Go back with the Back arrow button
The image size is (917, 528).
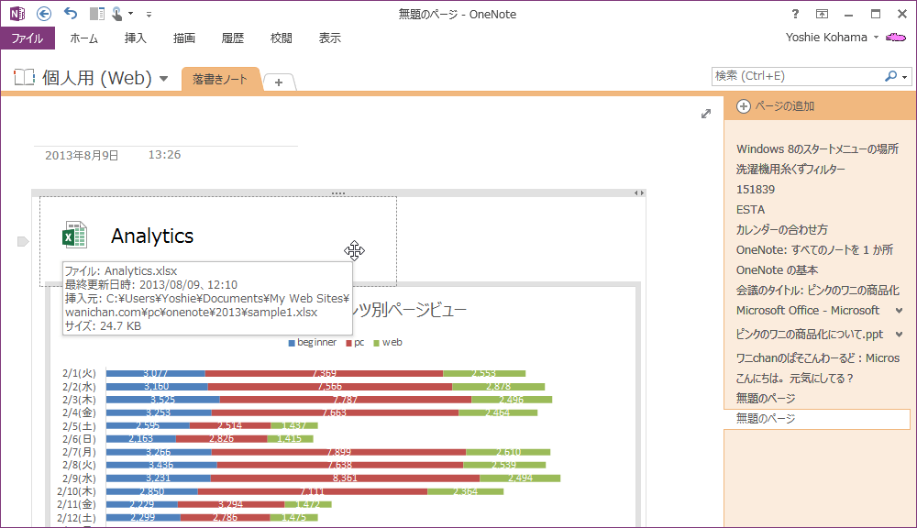tap(44, 14)
